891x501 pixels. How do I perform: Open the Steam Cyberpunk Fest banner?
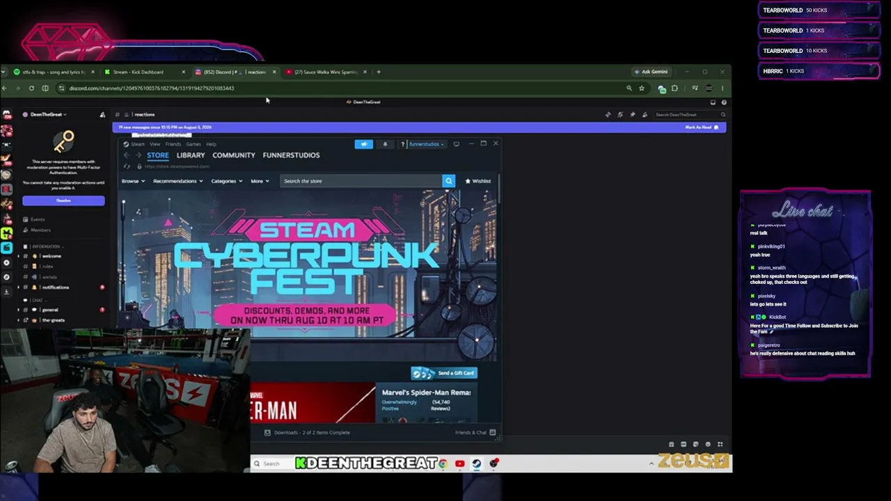click(308, 277)
